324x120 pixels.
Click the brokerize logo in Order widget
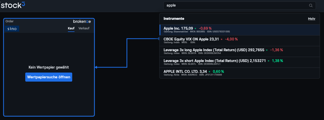tap(82, 21)
